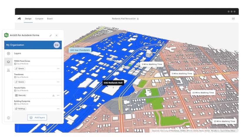Click the EW user avatar
The width and height of the screenshot is (243, 137).
56,45
